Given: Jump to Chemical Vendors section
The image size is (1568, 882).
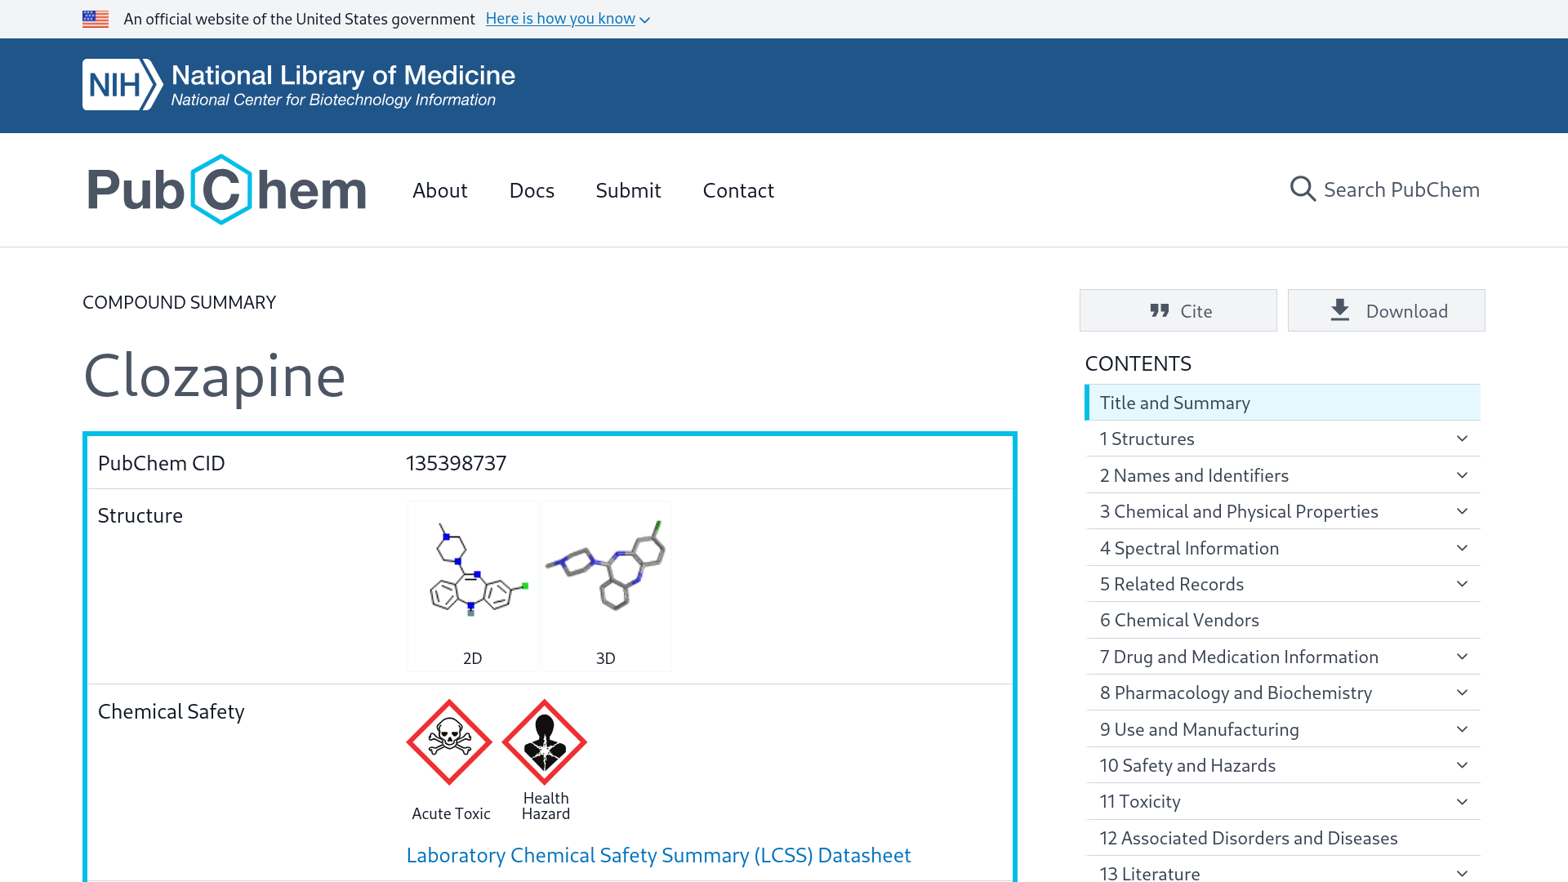Looking at the screenshot, I should (1179, 621).
